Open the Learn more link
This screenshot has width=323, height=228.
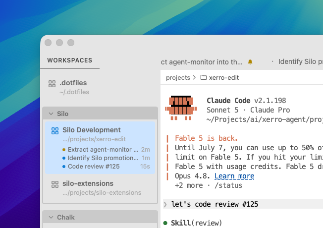(x=234, y=176)
